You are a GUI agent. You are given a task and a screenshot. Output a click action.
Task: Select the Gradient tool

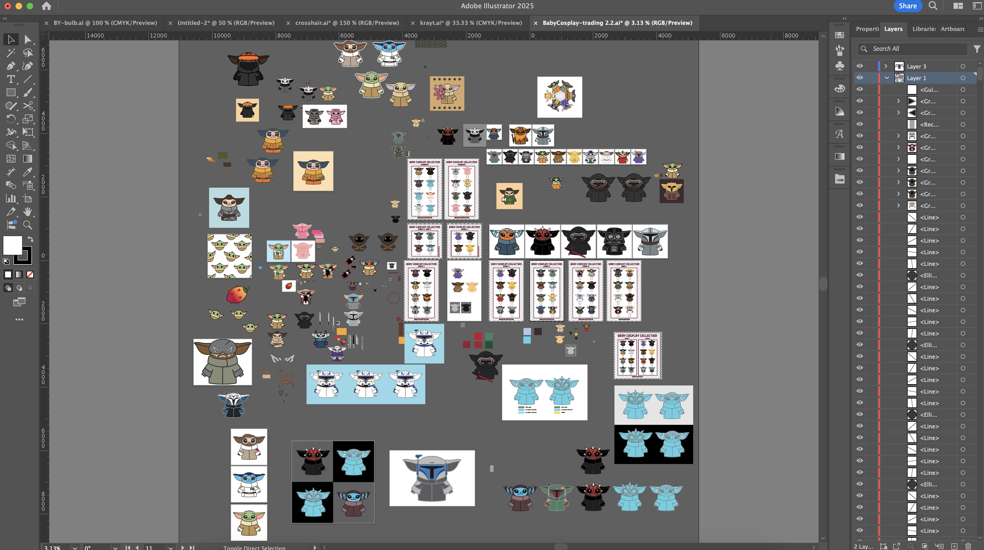[x=28, y=158]
